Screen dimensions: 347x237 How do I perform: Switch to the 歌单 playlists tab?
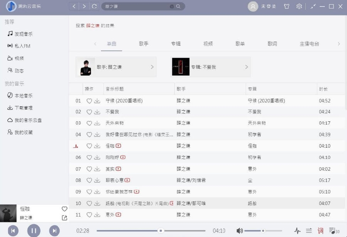240,44
